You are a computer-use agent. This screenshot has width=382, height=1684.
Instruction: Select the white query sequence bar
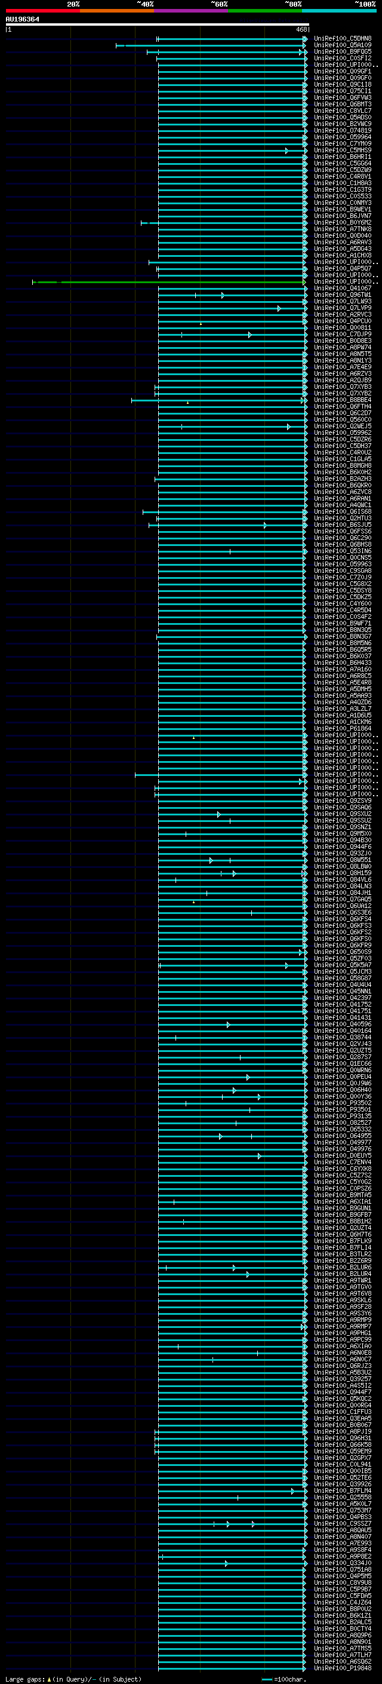[158, 24]
